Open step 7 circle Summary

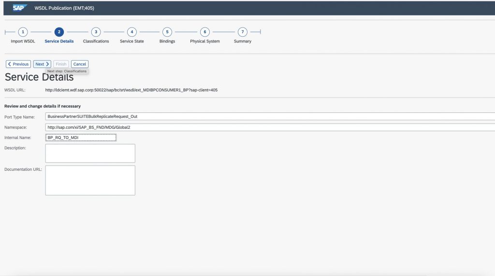point(243,32)
